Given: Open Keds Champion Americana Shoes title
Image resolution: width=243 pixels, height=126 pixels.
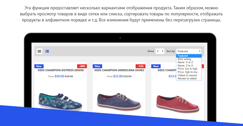Looking at the screenshot, I should pyautogui.click(x=119, y=70).
